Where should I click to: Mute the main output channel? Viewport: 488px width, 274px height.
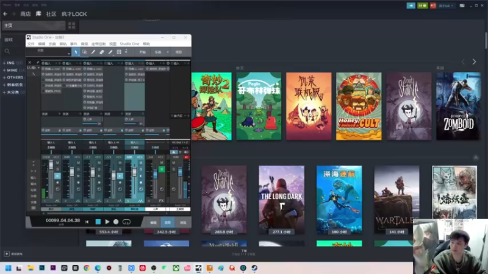point(174,163)
